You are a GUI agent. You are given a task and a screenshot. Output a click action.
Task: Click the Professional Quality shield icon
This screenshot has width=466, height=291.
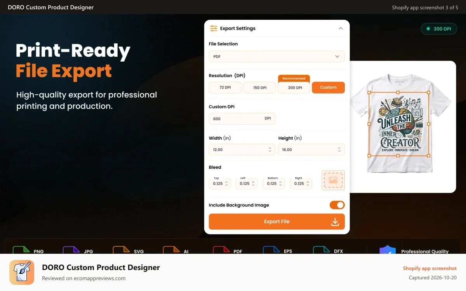[x=387, y=249]
